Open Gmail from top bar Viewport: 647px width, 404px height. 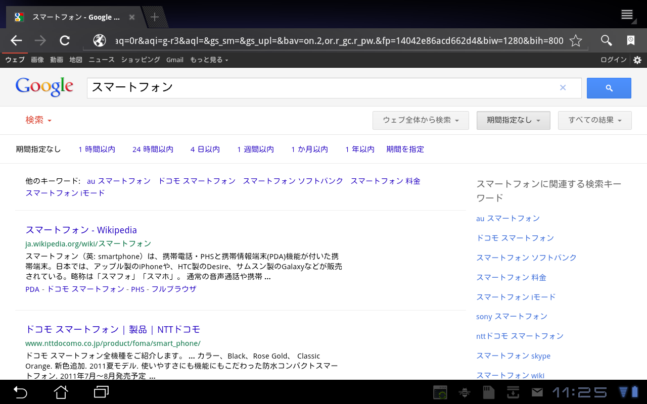pos(175,60)
